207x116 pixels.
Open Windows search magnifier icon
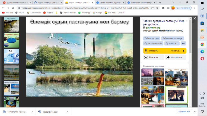coord(202,9)
